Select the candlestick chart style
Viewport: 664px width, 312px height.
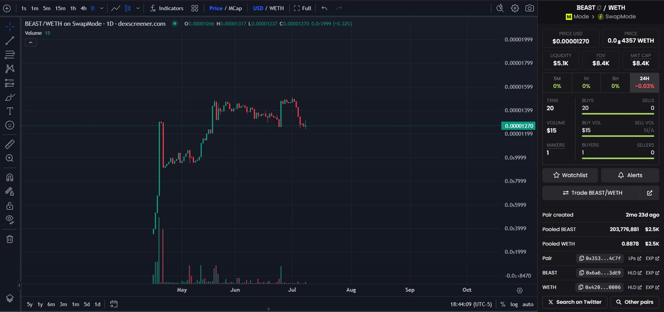[x=128, y=8]
